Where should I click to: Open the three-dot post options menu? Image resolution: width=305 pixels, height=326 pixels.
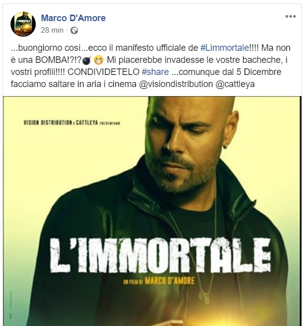[x=290, y=17]
